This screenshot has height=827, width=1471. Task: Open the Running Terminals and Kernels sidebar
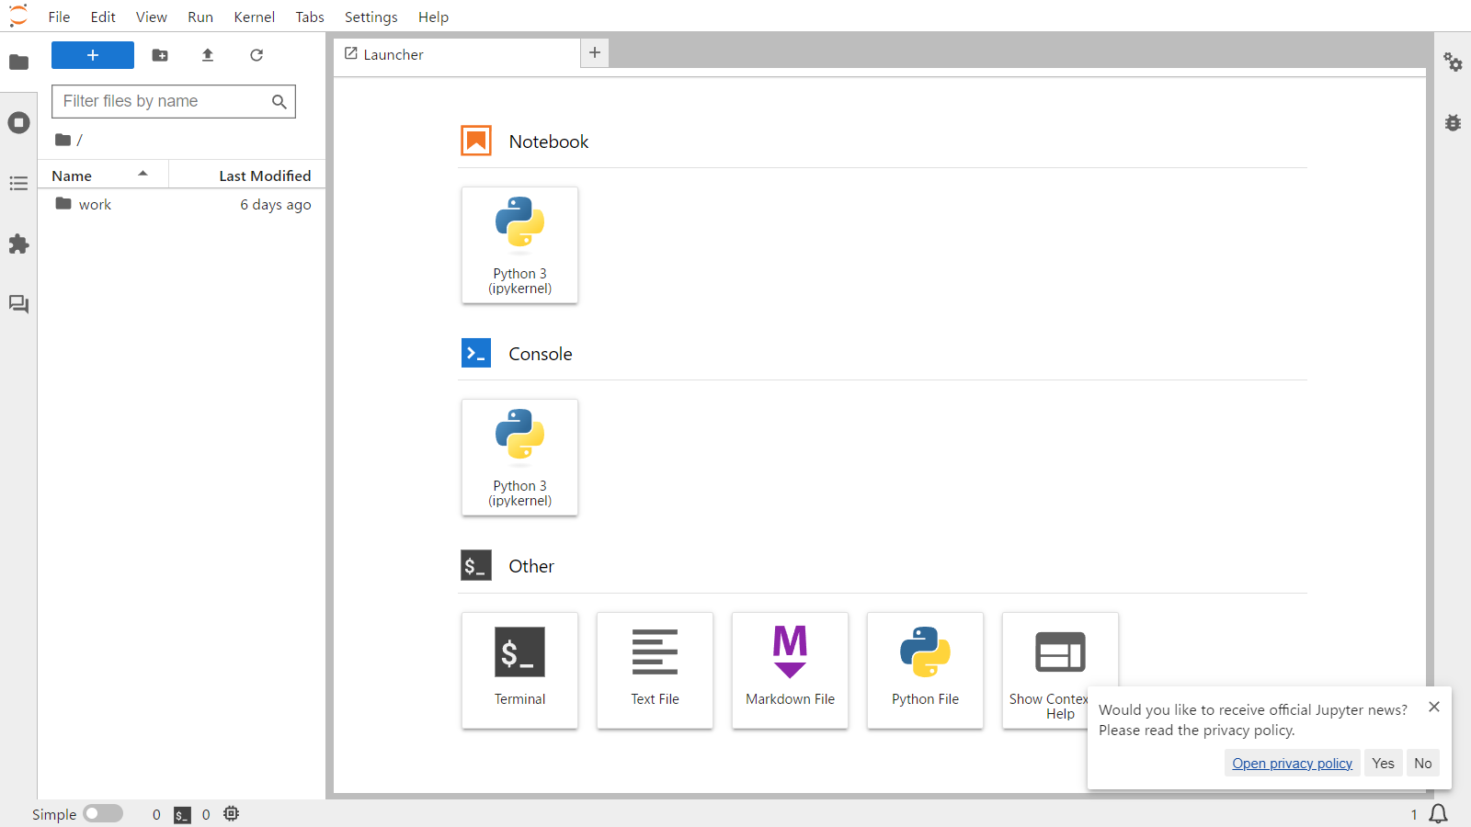(x=18, y=123)
